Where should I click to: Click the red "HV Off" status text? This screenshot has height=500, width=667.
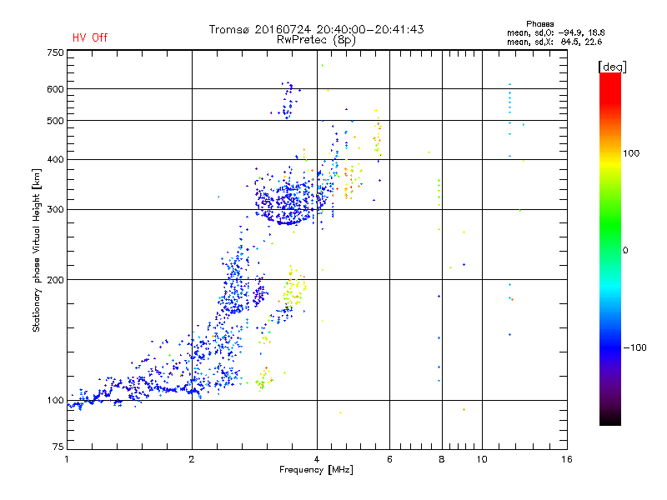click(90, 37)
